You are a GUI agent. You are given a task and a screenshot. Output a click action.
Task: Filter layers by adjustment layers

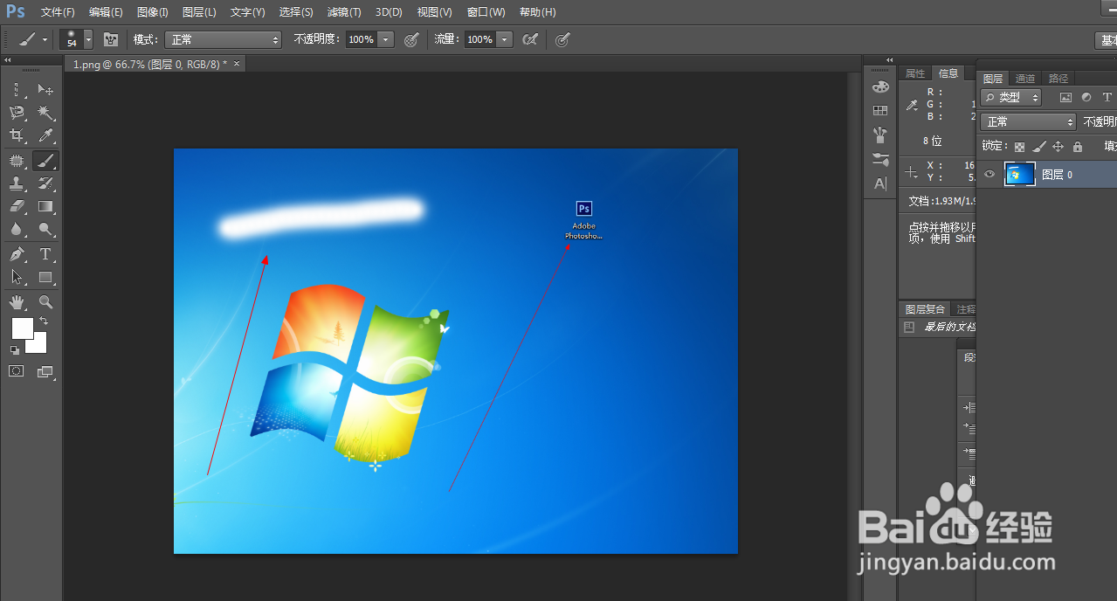pos(1086,98)
